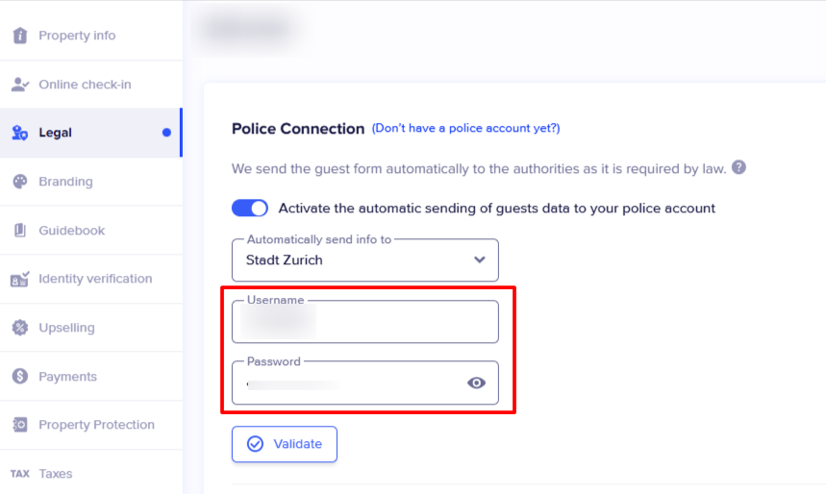Image resolution: width=826 pixels, height=494 pixels.
Task: Show password with the eye icon
Action: tap(476, 383)
